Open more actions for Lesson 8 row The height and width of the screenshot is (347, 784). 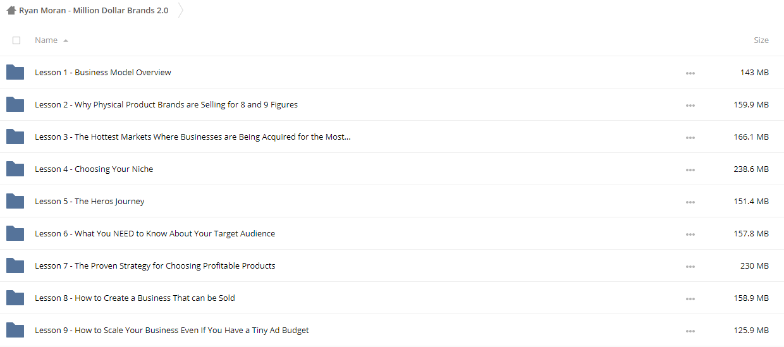pos(690,299)
